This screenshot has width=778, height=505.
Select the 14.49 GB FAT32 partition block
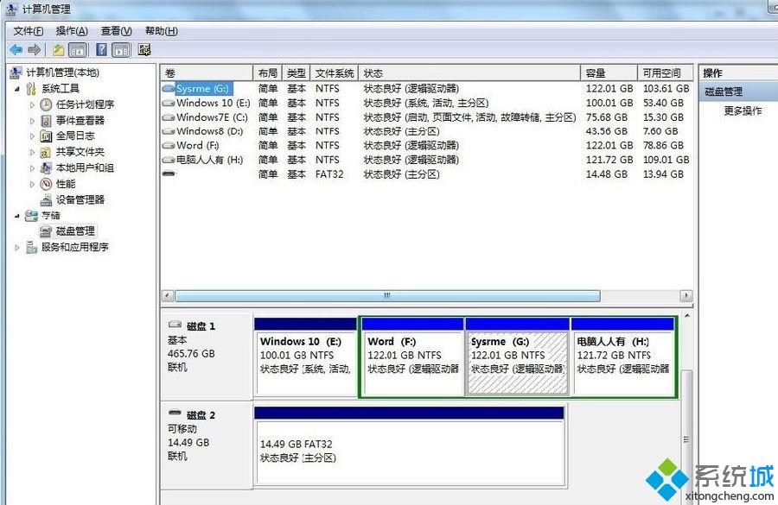[409, 446]
